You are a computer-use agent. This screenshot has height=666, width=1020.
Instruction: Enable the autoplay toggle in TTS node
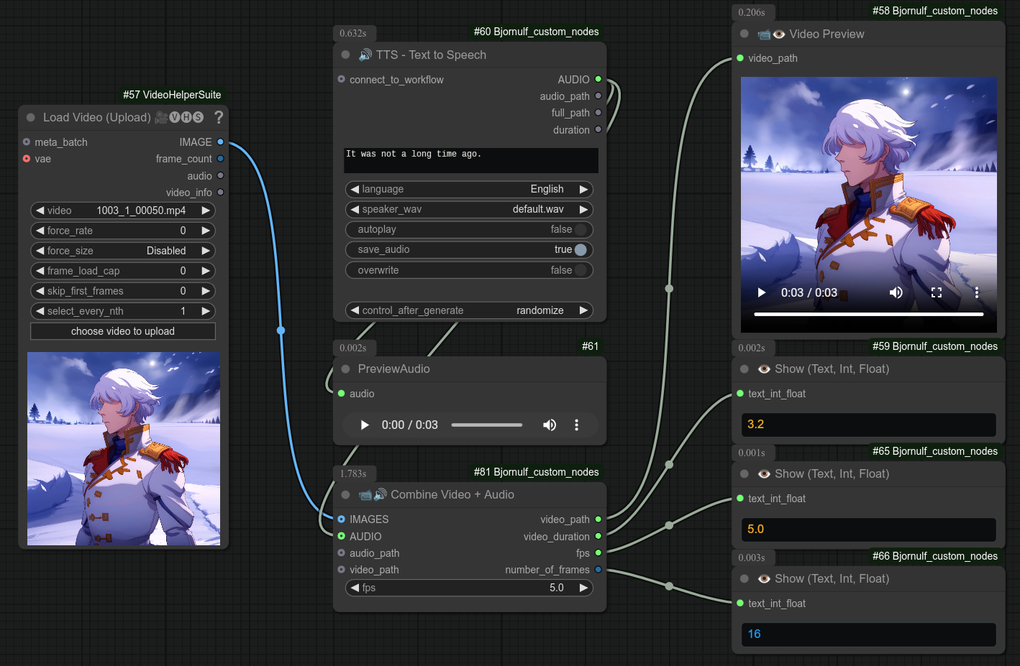pyautogui.click(x=580, y=229)
